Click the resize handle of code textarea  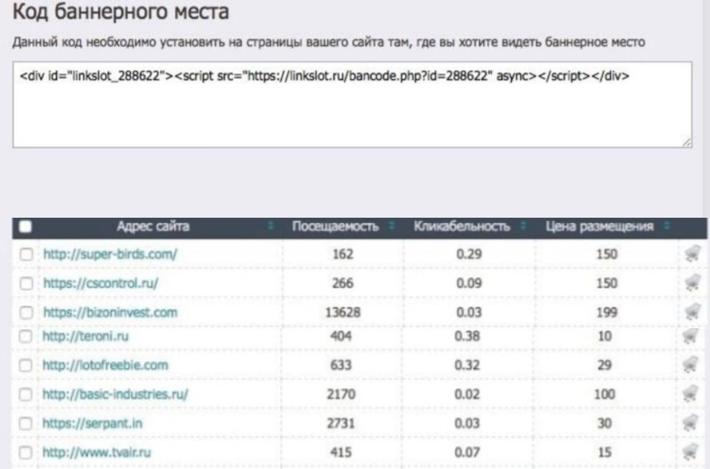(687, 143)
